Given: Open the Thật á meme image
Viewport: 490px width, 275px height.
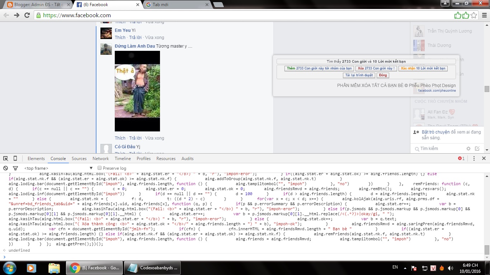Looking at the screenshot, I should point(137,91).
